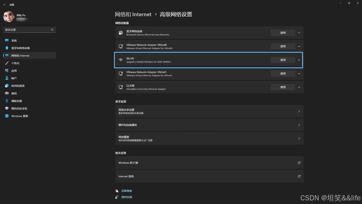Click the 获取帮助 link
Image resolution: width=362 pixels, height=204 pixels.
[127, 191]
